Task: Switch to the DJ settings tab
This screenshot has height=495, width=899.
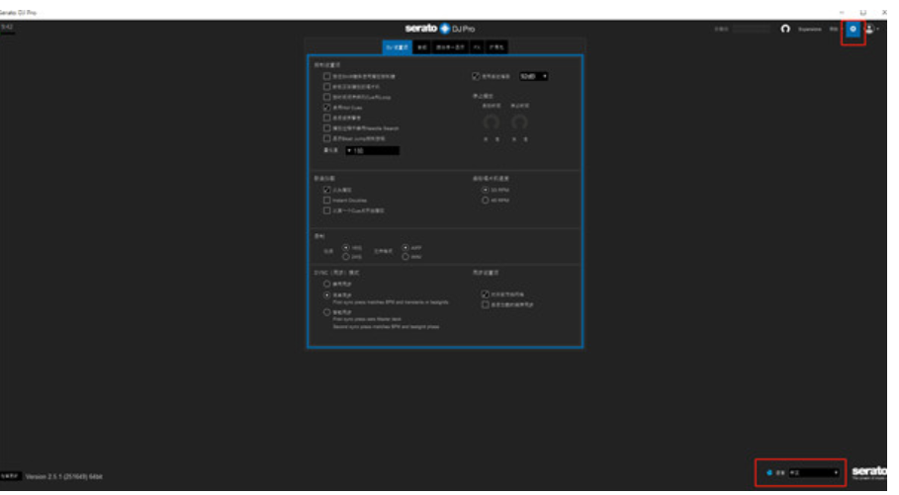Action: (397, 47)
